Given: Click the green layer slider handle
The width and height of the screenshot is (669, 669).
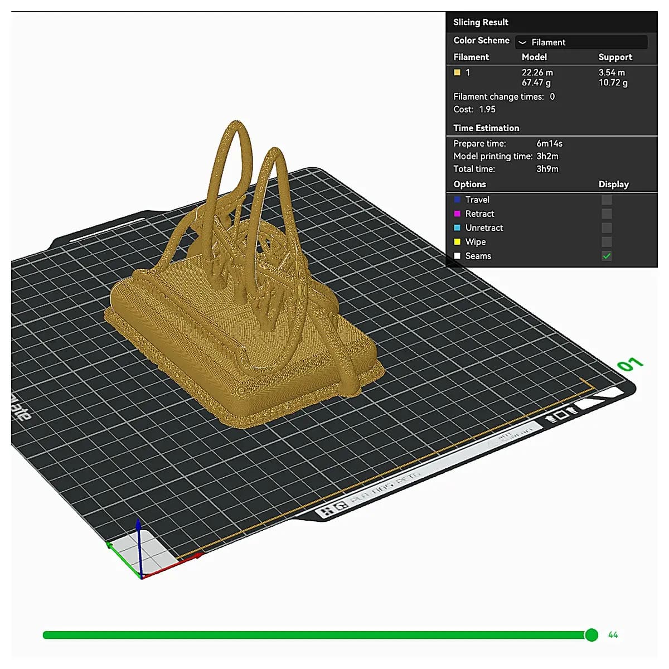Looking at the screenshot, I should point(592,635).
